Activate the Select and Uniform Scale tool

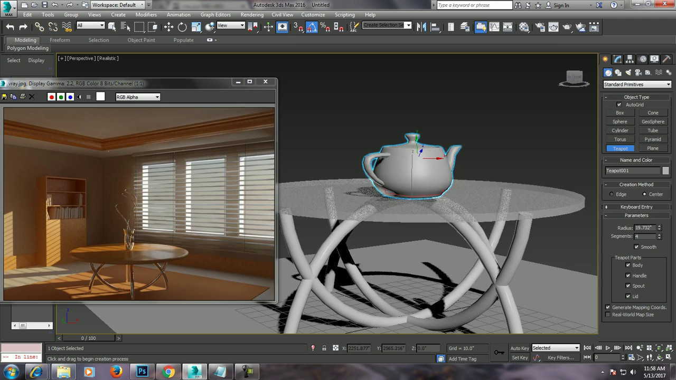[x=196, y=27]
